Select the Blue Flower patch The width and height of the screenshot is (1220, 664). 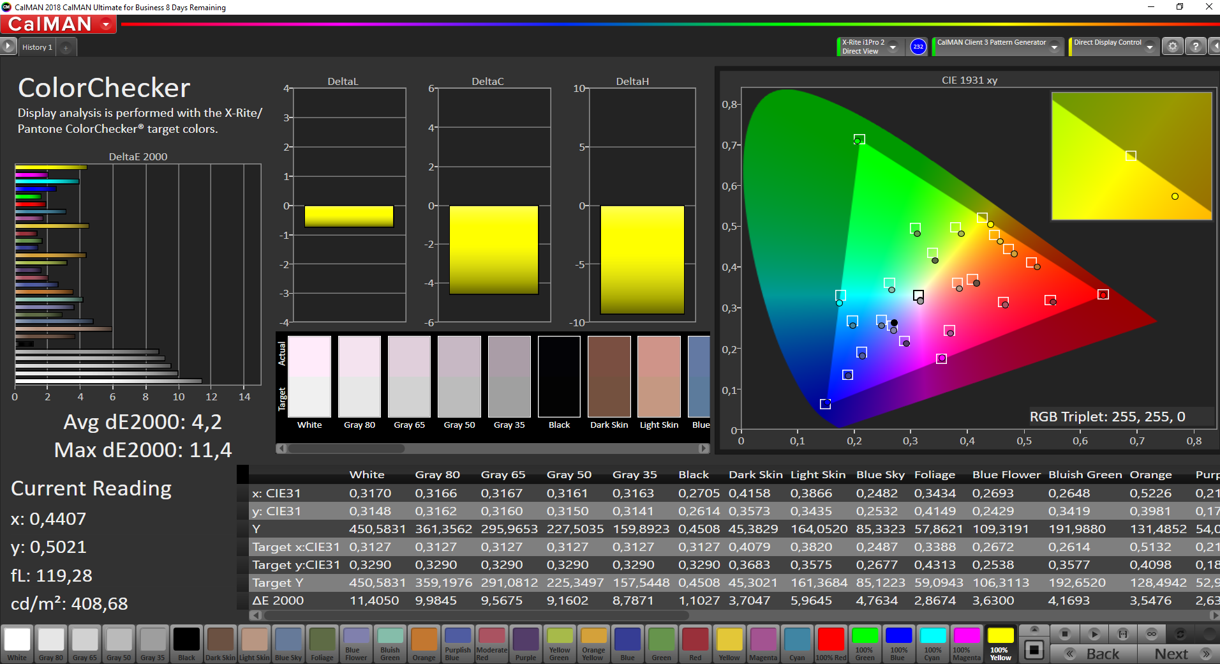click(x=356, y=644)
